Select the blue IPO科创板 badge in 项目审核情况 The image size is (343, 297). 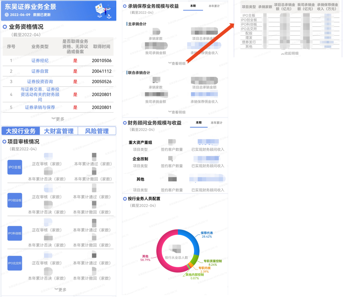(15, 233)
